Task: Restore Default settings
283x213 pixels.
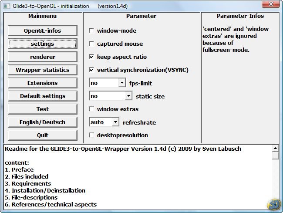Action: click(42, 96)
